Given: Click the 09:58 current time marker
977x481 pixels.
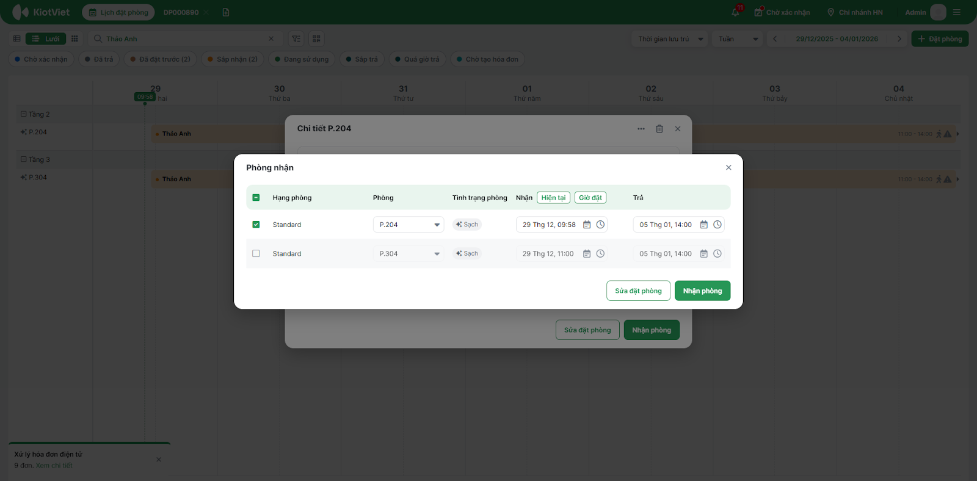Looking at the screenshot, I should [145, 97].
